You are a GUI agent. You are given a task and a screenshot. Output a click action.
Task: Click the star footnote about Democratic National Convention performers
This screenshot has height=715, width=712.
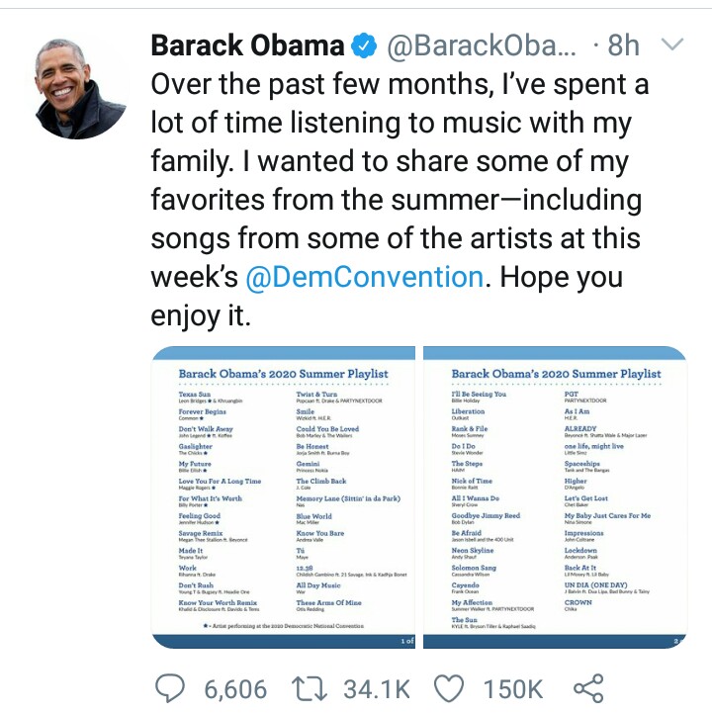(283, 626)
